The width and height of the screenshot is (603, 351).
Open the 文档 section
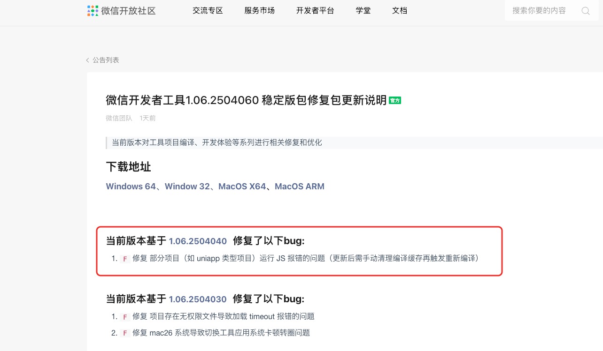400,11
